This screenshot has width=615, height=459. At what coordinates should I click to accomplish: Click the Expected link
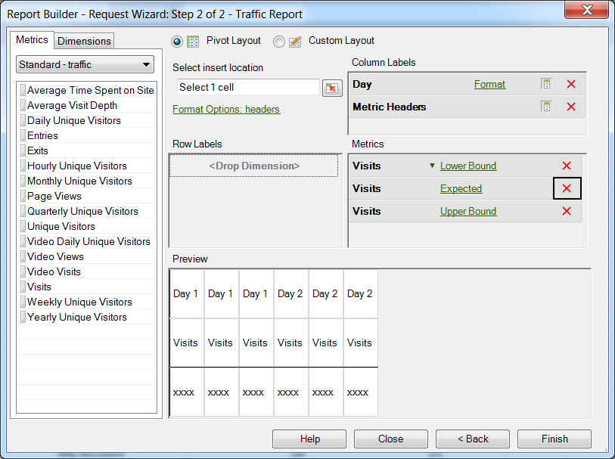click(461, 189)
